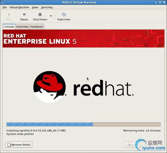167x153 pixels.
Task: Click the document icon on Release Notes
Action: [x=9, y=145]
